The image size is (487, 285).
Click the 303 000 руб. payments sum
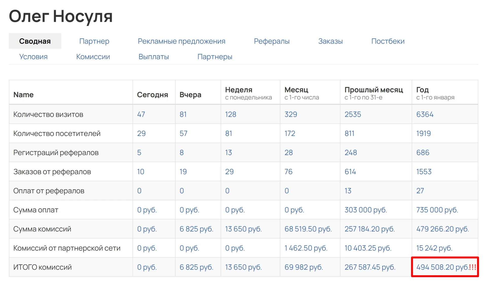click(366, 210)
